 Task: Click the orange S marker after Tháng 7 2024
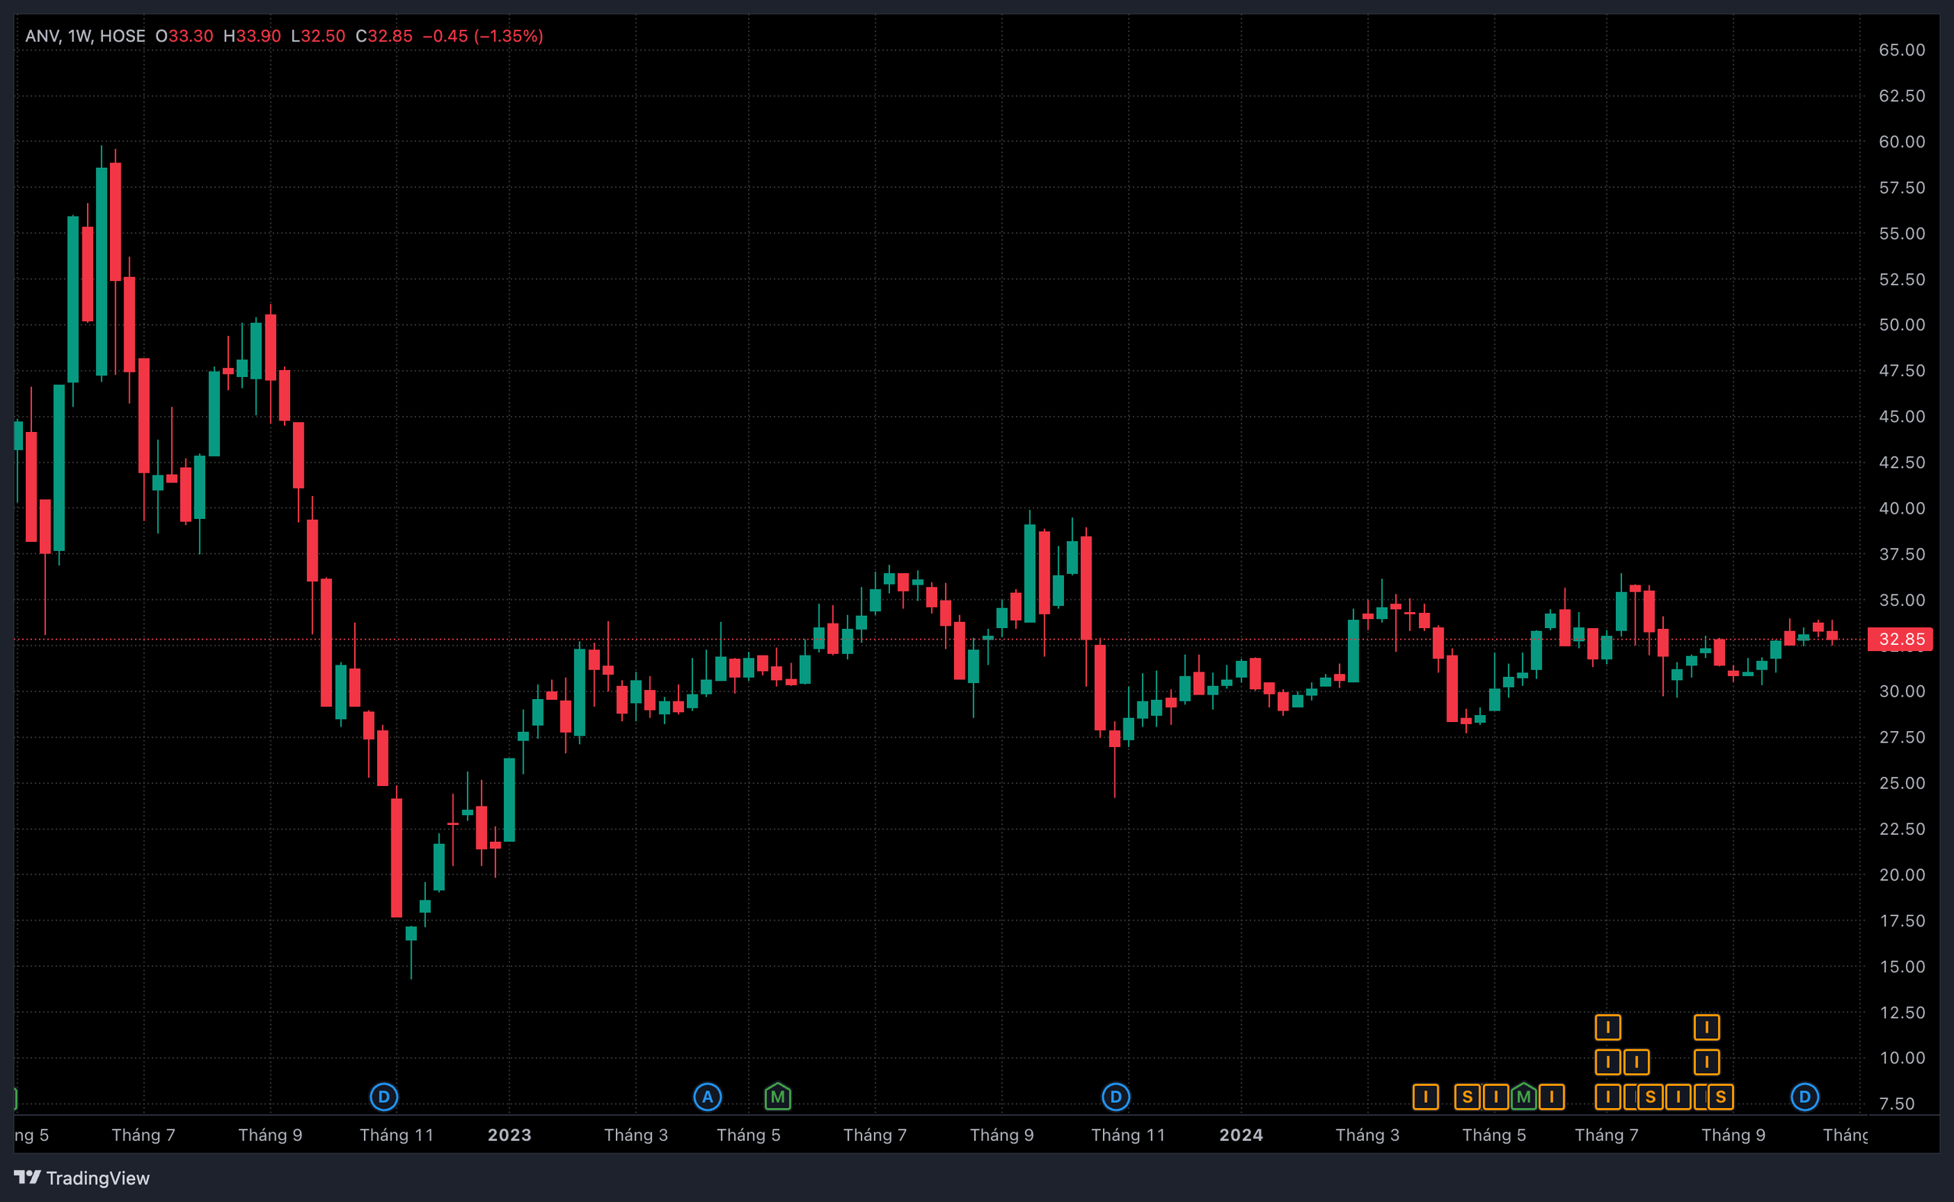(x=1650, y=1097)
